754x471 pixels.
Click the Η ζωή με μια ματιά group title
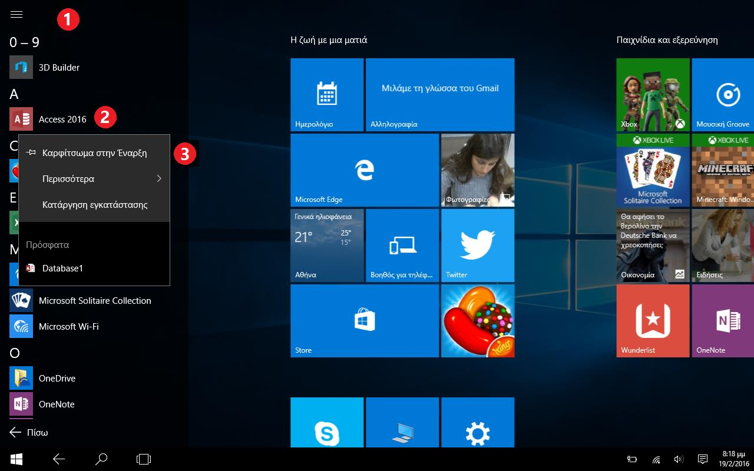(x=329, y=40)
